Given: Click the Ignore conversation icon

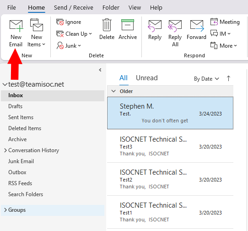Looking at the screenshot, I should point(60,22).
